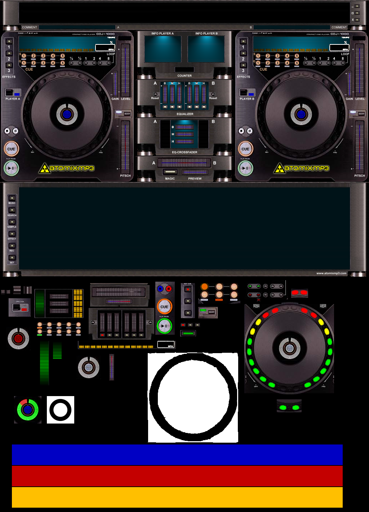Adjust the high EQ-crossfader slider

184,142
